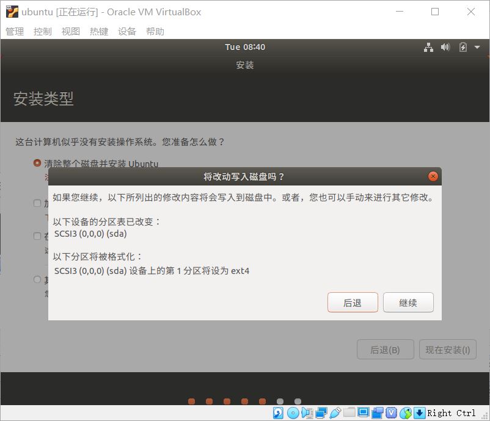Select the last radio button option
Viewport: 490px width, 421px height.
[37, 279]
